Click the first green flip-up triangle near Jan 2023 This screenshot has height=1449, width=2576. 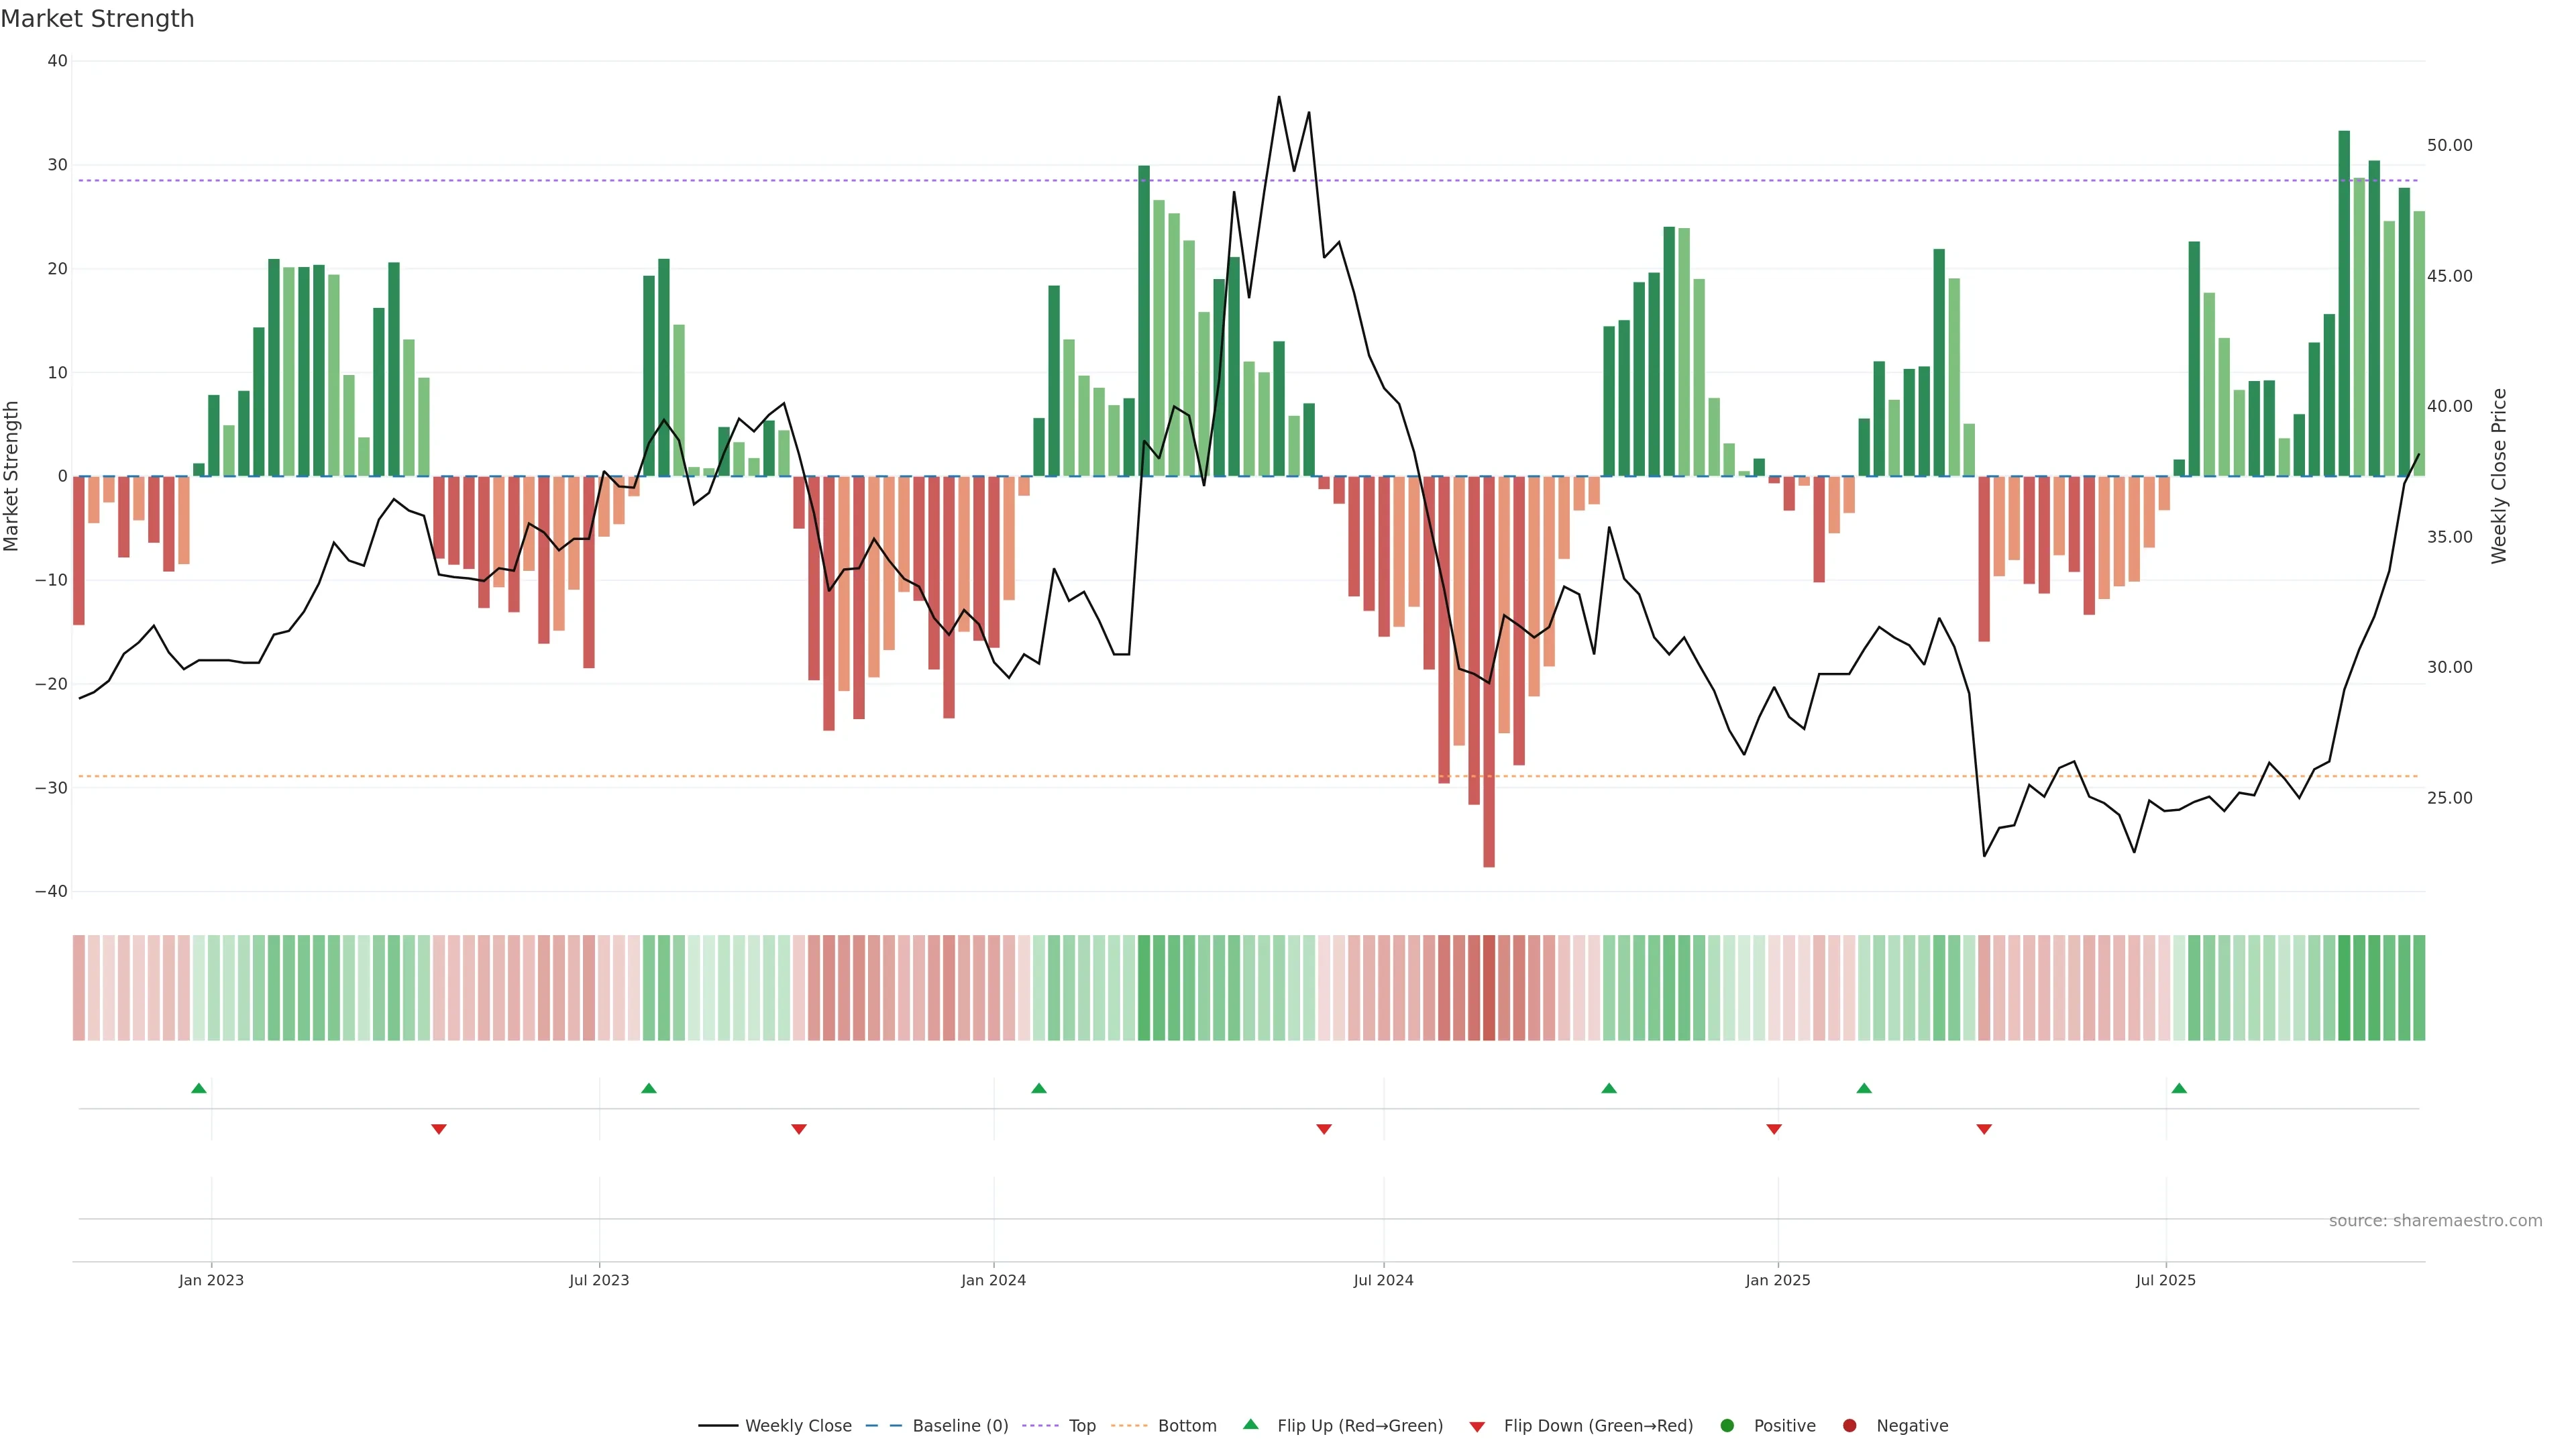click(x=199, y=1088)
